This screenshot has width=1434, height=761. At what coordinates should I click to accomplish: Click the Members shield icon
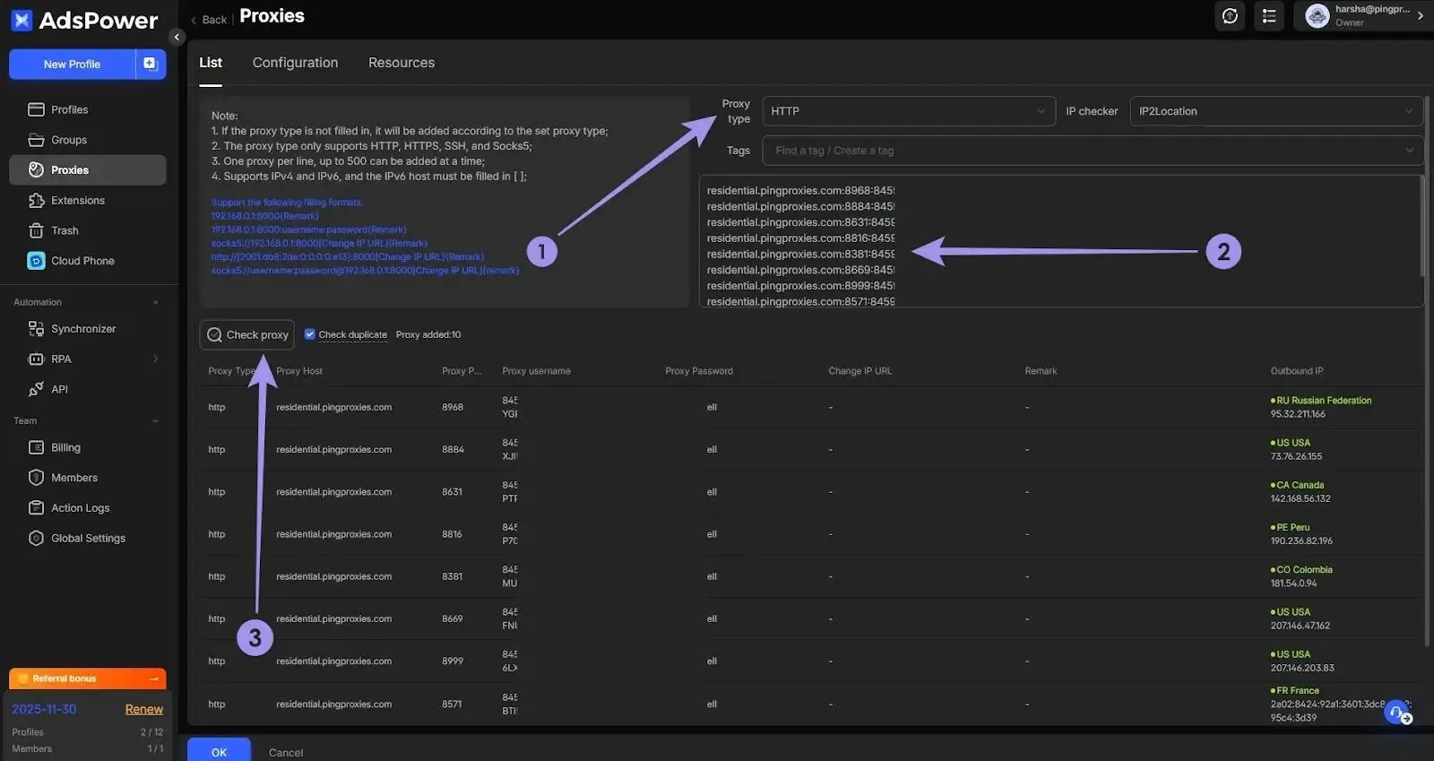point(36,478)
